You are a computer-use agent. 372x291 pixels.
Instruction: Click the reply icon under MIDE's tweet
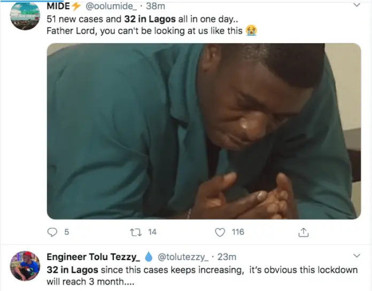(52, 232)
